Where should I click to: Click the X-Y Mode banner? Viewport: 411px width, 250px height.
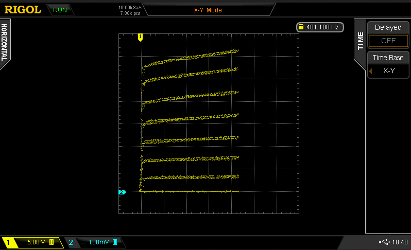pos(207,10)
